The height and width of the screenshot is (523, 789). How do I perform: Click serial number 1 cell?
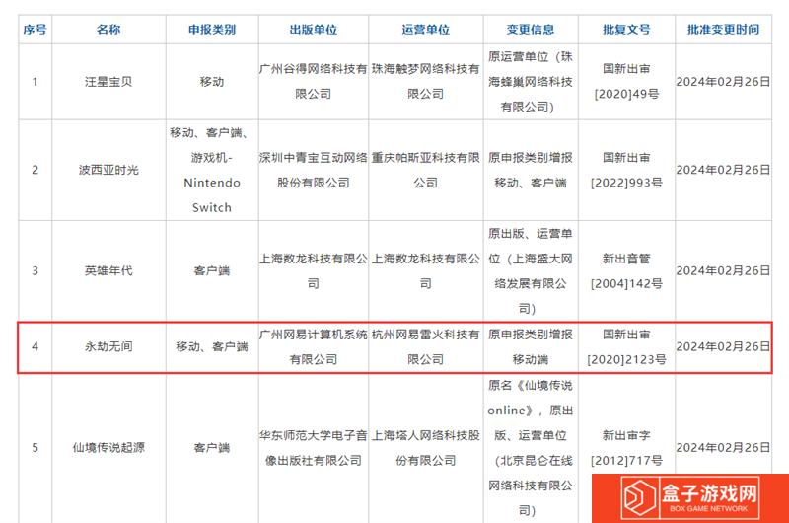point(35,82)
